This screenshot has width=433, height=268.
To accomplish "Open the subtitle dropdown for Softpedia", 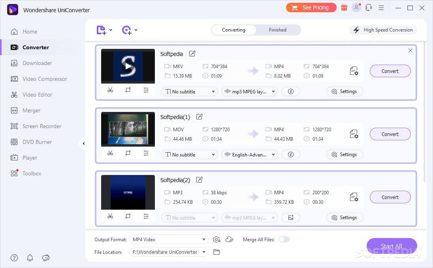I will [190, 91].
